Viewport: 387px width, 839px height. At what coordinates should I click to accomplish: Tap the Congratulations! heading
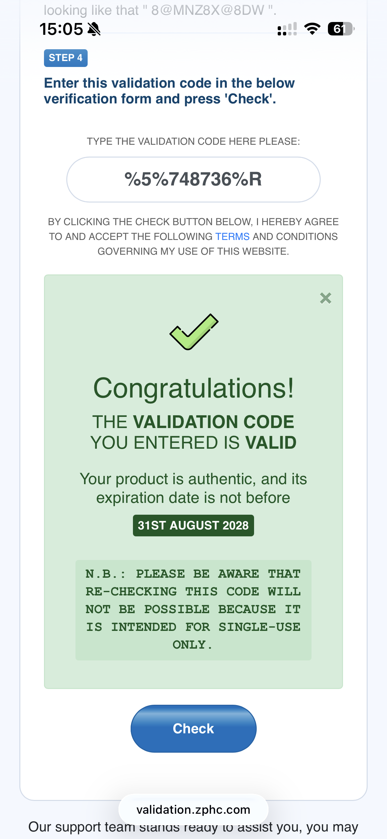coord(193,388)
